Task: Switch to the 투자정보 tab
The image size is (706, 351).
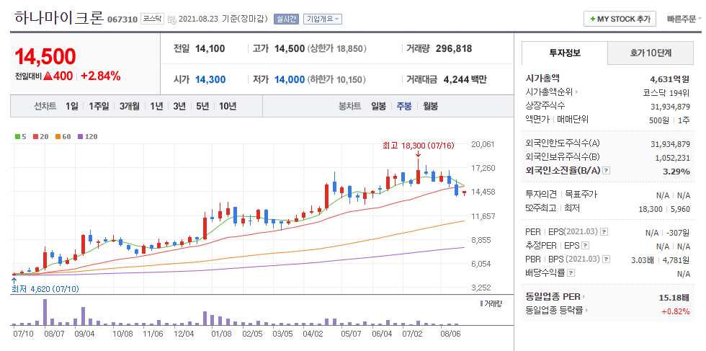Action: coord(565,53)
